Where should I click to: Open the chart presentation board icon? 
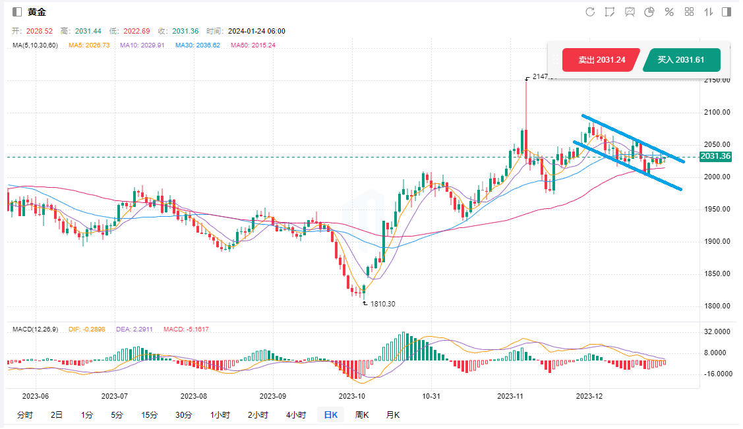coord(630,12)
